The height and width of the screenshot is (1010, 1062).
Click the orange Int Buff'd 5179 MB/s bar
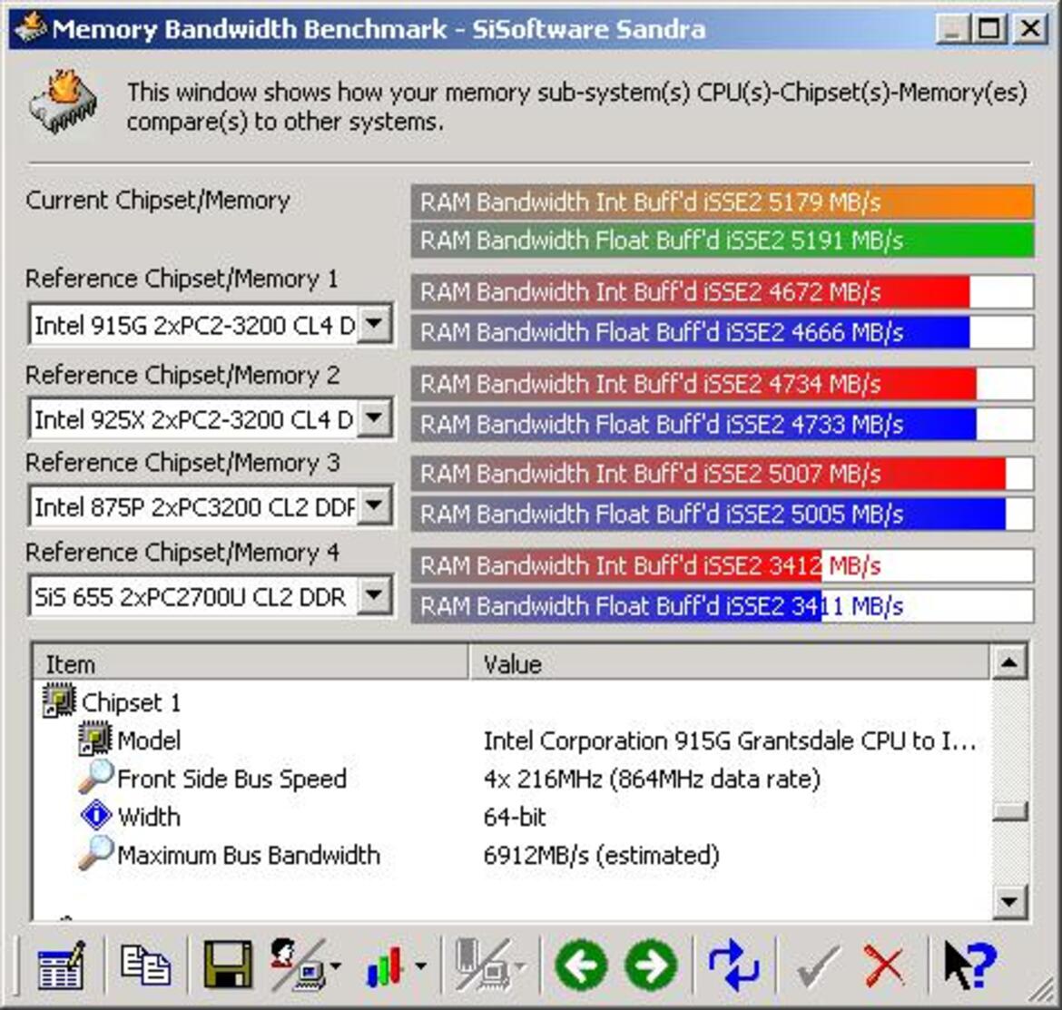tap(722, 201)
